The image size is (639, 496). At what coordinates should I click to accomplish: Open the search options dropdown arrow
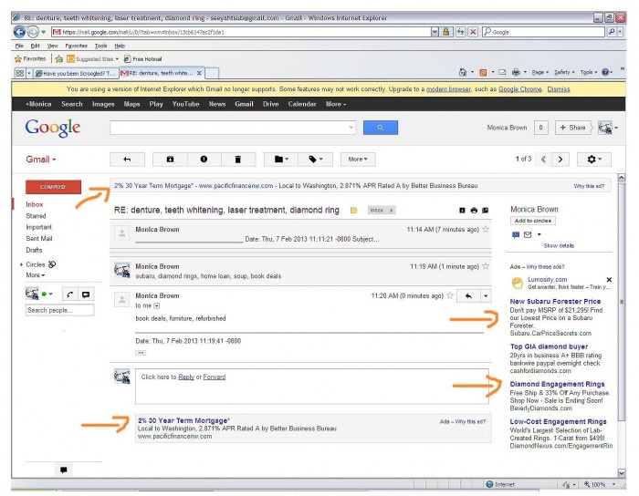(x=351, y=128)
